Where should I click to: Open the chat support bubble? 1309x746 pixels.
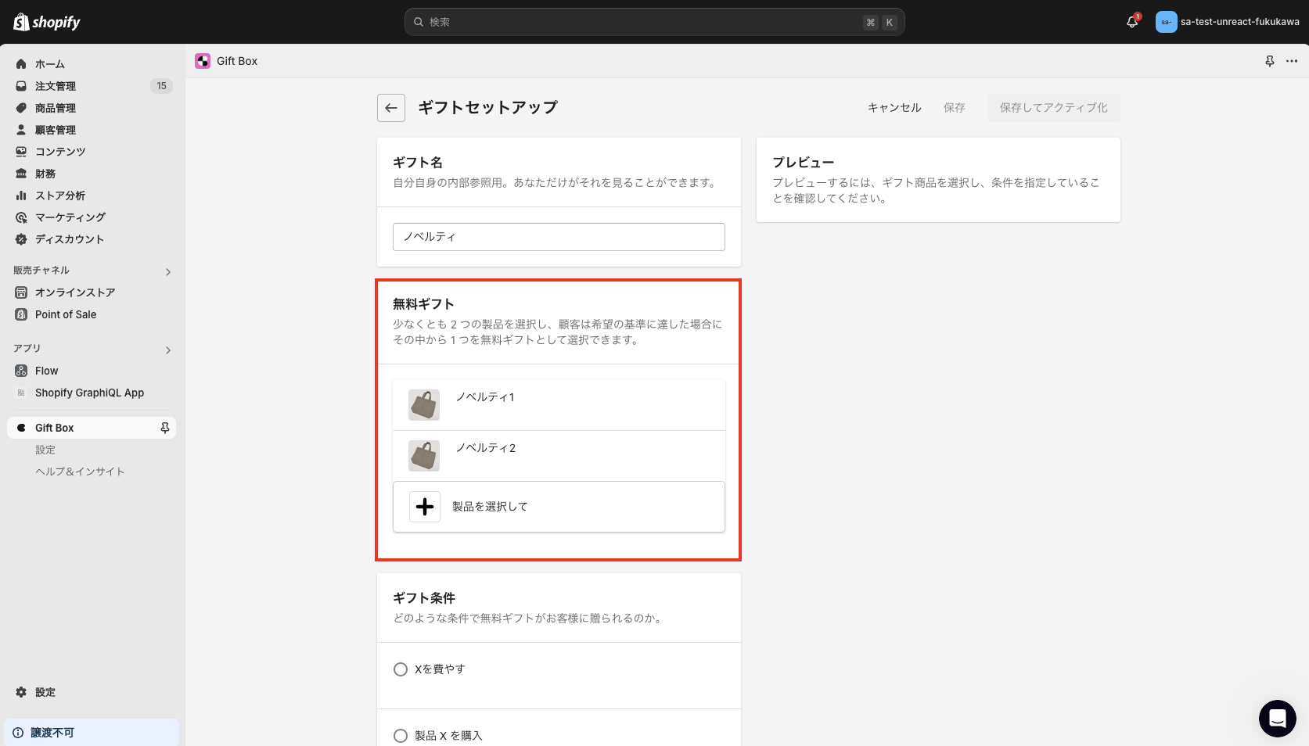(x=1277, y=719)
